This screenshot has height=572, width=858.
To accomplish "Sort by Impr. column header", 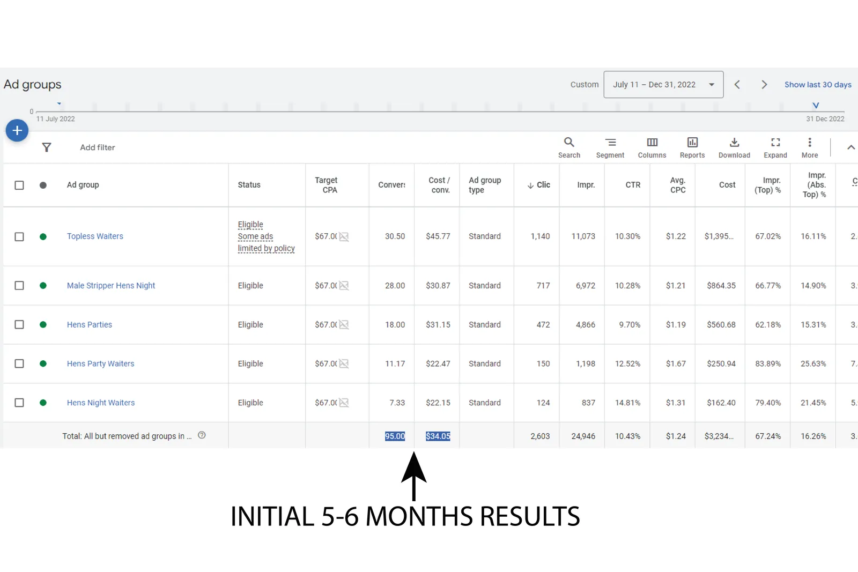I will click(586, 185).
